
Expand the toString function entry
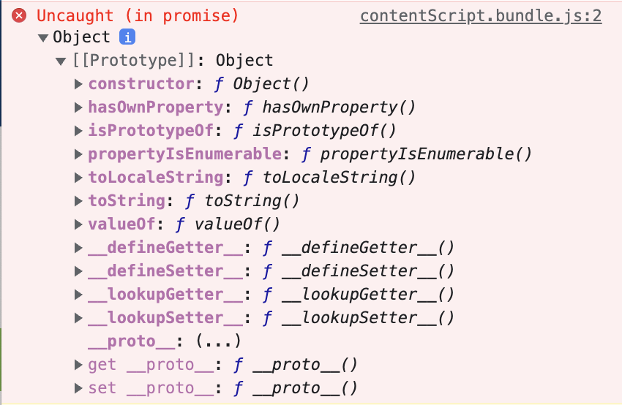[78, 201]
